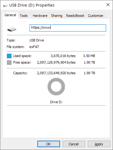
Task: Click the drive icon beside the name field
Action: [12, 29]
